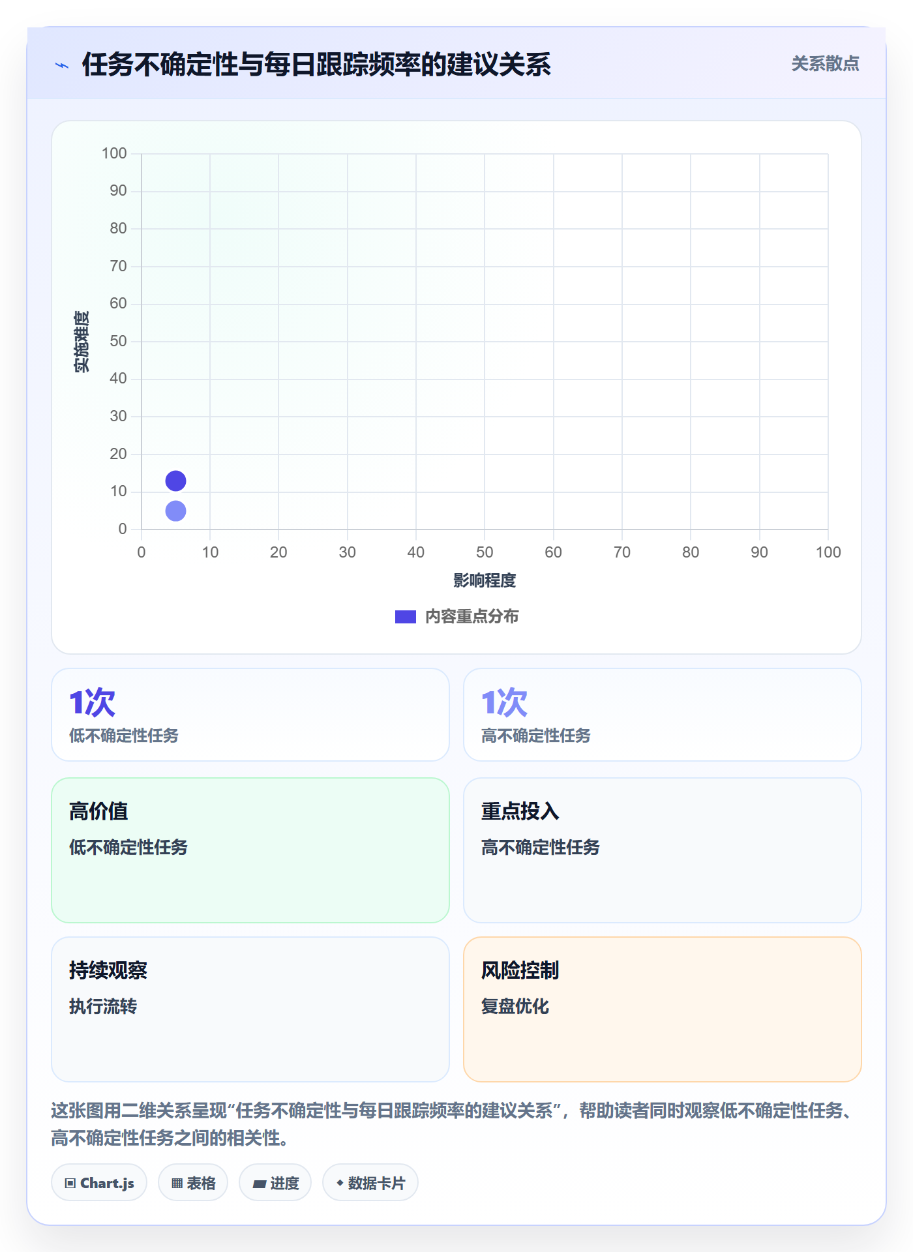913x1252 pixels.
Task: Click the 1次 value above 高不确定性任务
Action: 504,702
